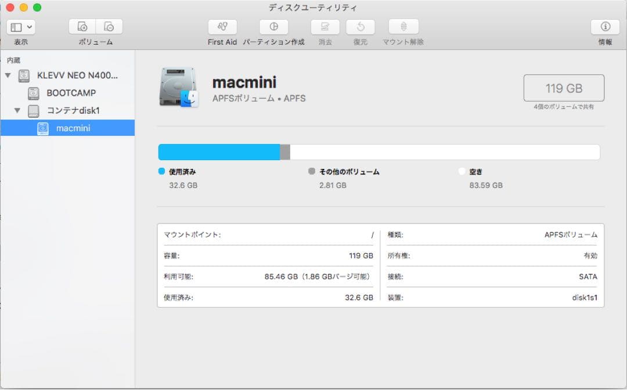Click the 119 GB capacity button

point(564,88)
